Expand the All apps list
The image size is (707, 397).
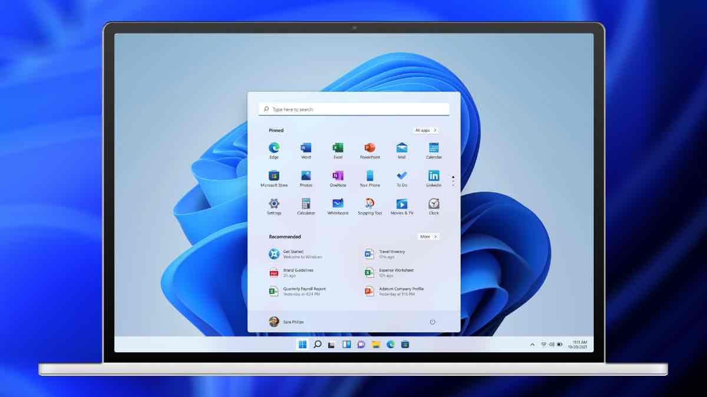point(426,131)
